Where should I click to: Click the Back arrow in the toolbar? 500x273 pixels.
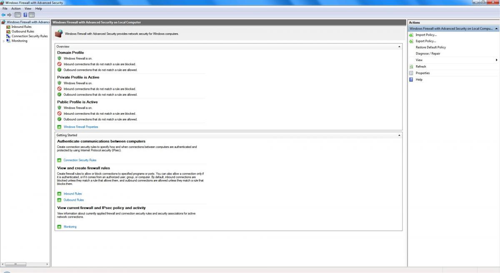[x=3, y=15]
